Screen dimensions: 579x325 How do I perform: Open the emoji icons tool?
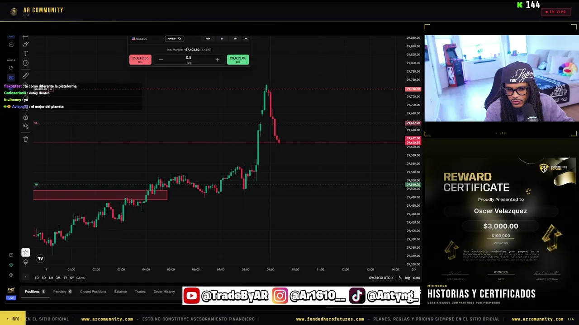26,63
